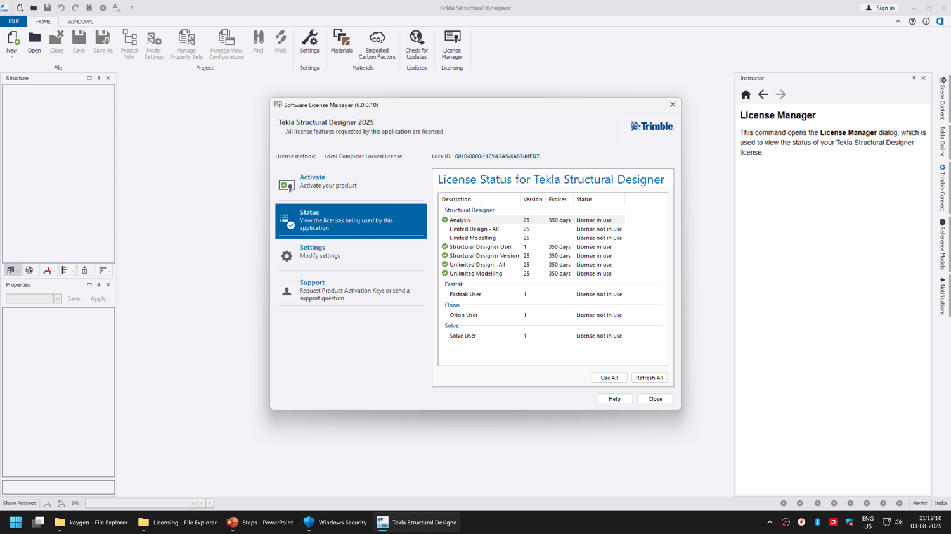Switch to the HOME ribbon tab
Viewport: 951px width, 534px height.
(x=43, y=22)
